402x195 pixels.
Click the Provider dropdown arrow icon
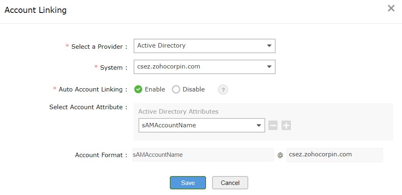click(x=269, y=46)
